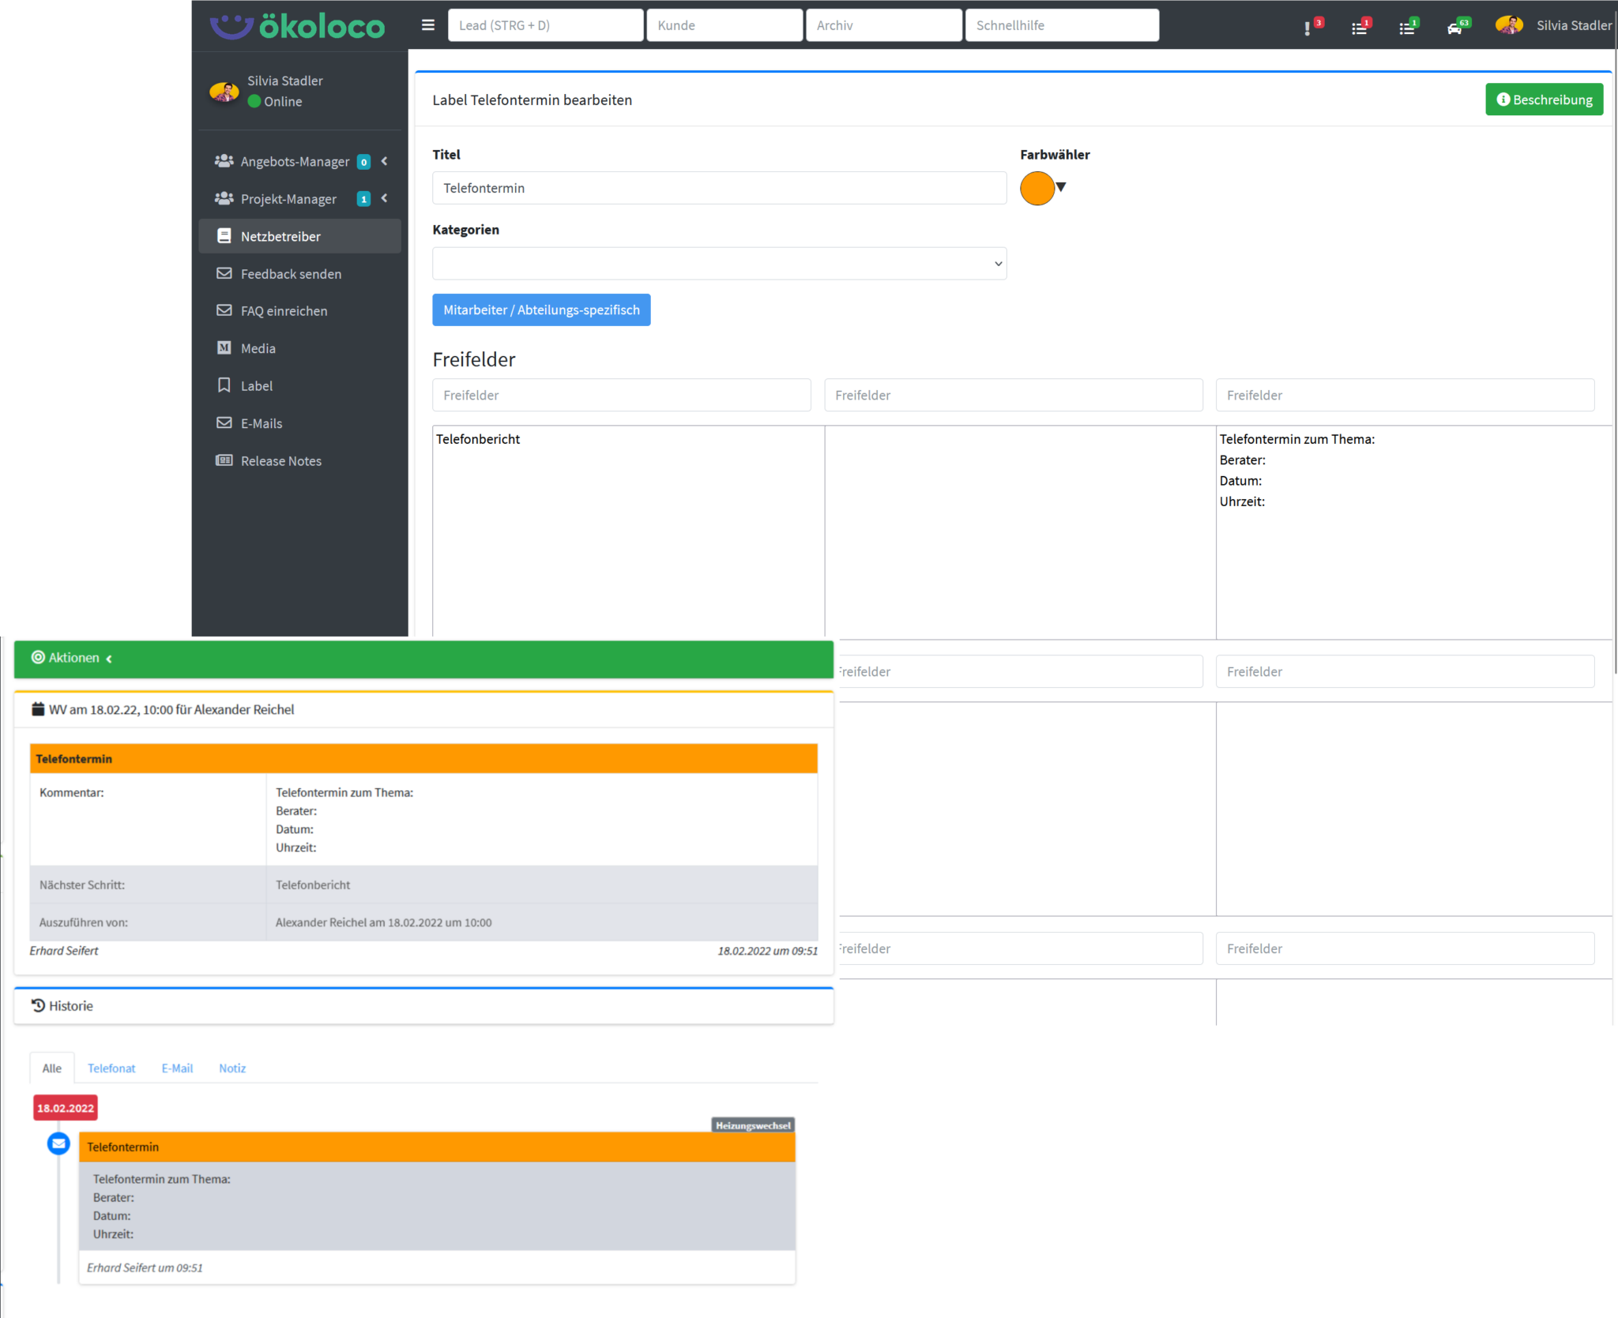The image size is (1618, 1318).
Task: Switch to the Telefonat tab
Action: point(111,1068)
